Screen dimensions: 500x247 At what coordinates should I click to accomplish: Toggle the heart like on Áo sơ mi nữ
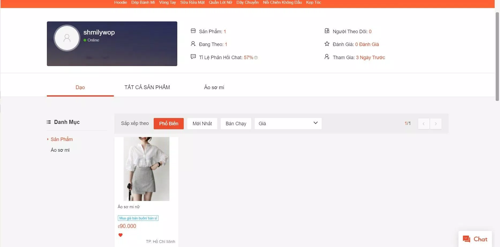pos(121,235)
